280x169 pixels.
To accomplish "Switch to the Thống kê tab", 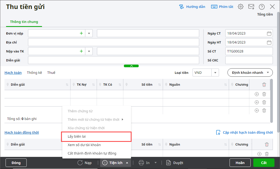I will [34, 73].
